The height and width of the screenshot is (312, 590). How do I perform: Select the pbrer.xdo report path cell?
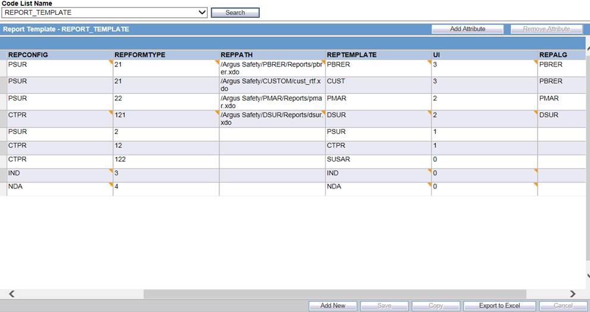tap(273, 68)
